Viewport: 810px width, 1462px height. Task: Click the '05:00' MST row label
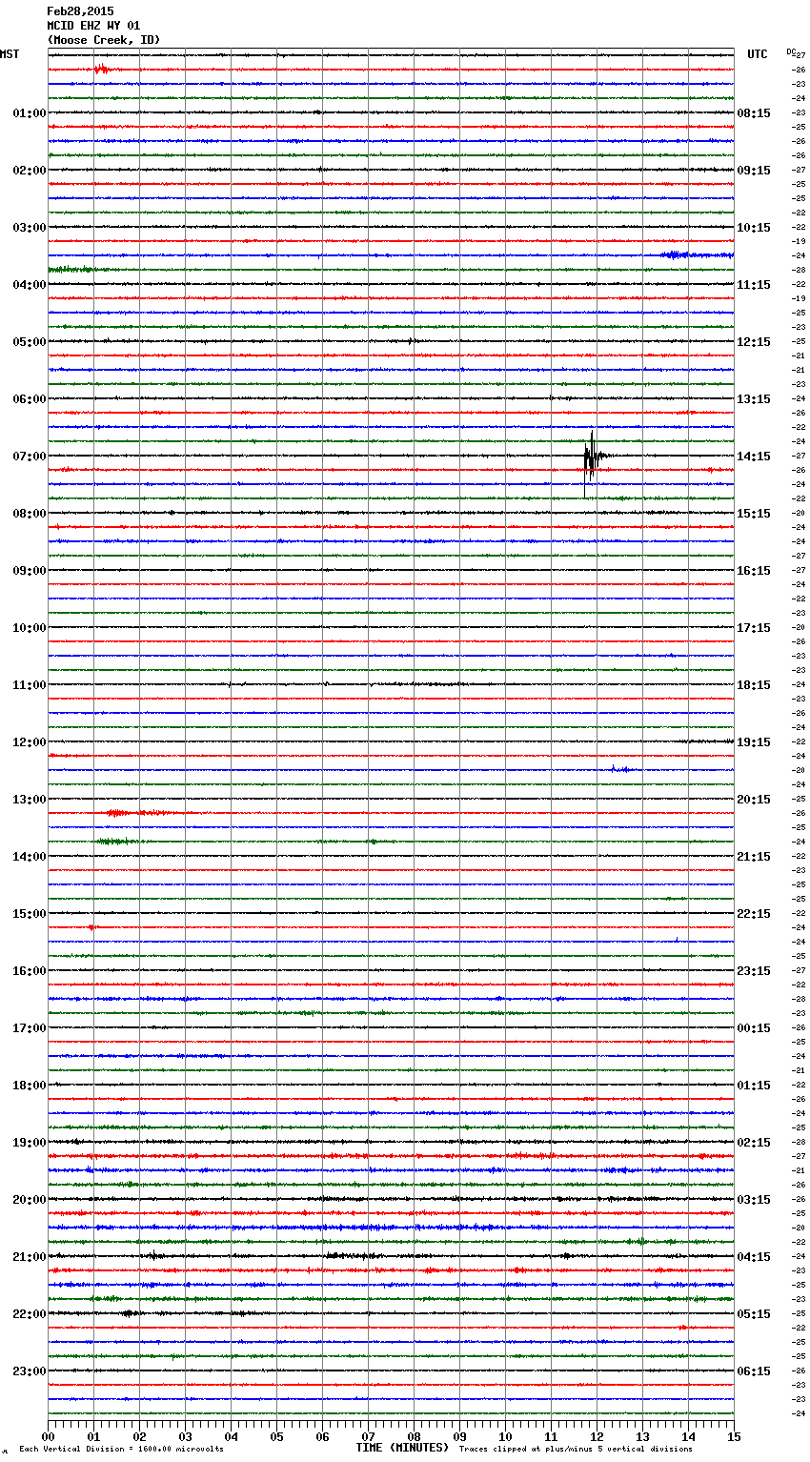30,342
